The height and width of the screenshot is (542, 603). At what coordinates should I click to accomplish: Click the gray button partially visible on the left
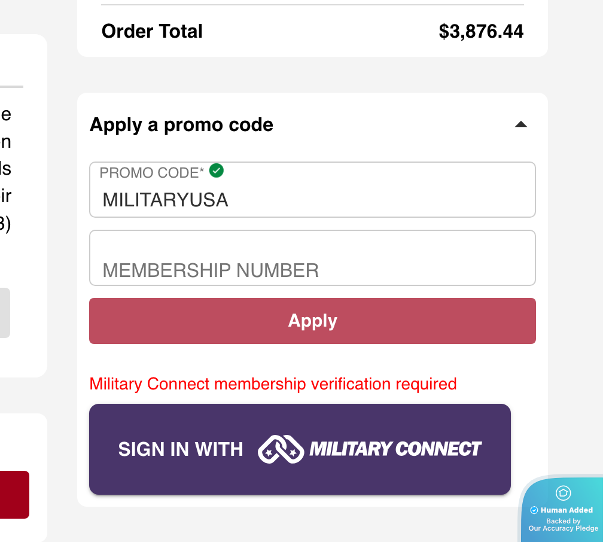pos(5,313)
